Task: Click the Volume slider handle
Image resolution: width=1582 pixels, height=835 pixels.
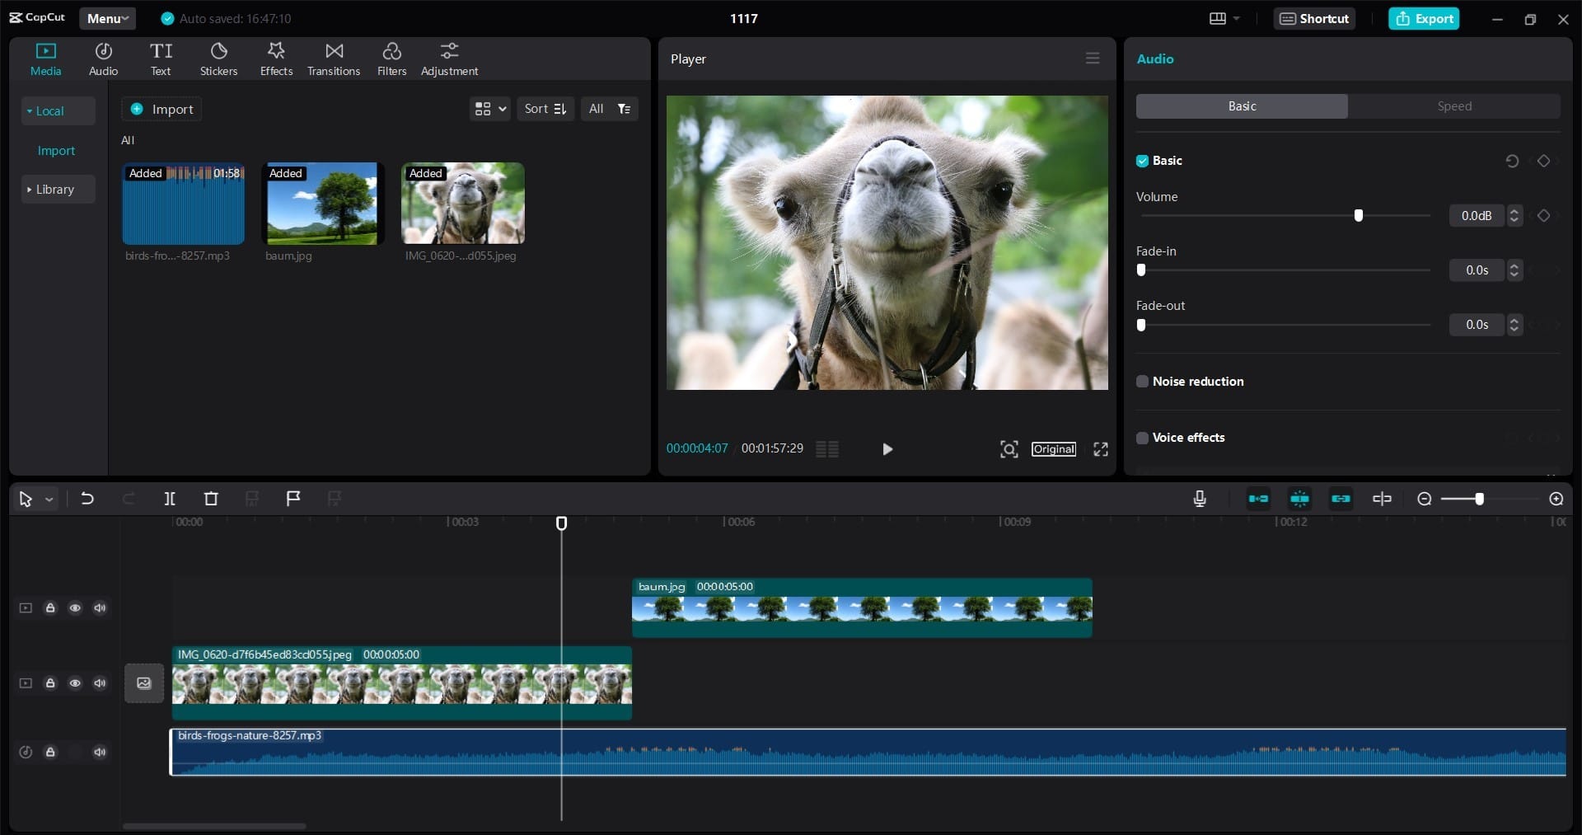Action: point(1358,216)
